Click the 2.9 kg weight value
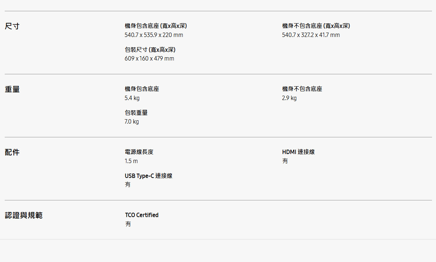The width and height of the screenshot is (436, 262). click(289, 98)
